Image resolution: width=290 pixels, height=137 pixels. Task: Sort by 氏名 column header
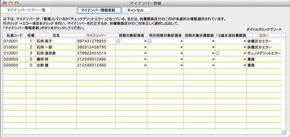point(56,36)
